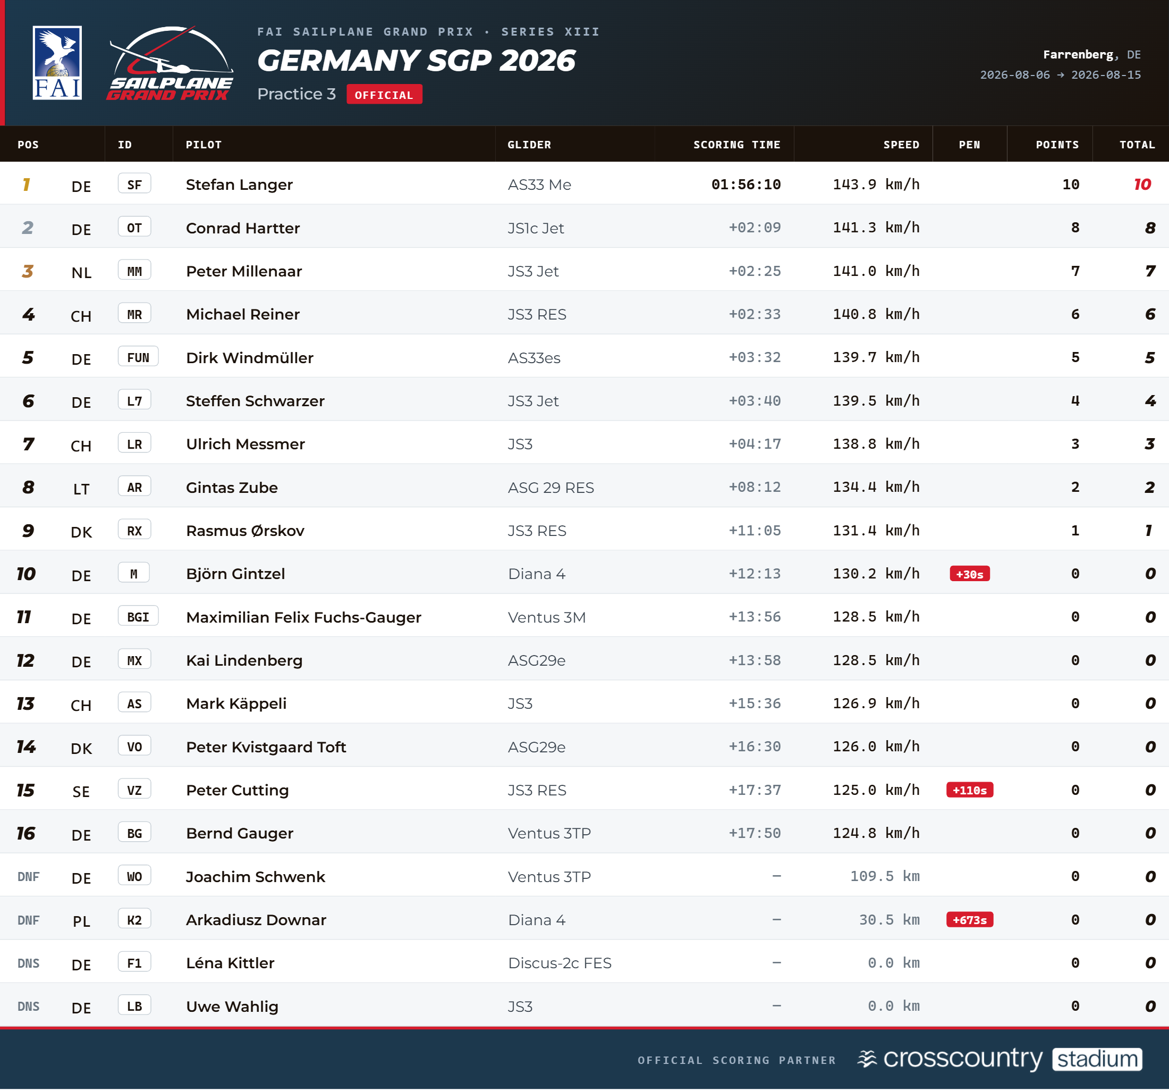Select pilot name Kai Lindenberg

point(244,660)
